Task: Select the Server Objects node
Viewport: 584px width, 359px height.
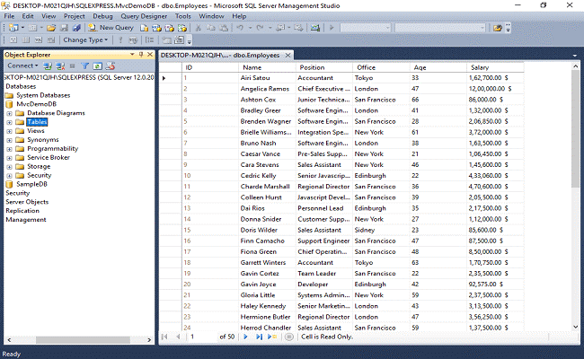Action: [27, 202]
